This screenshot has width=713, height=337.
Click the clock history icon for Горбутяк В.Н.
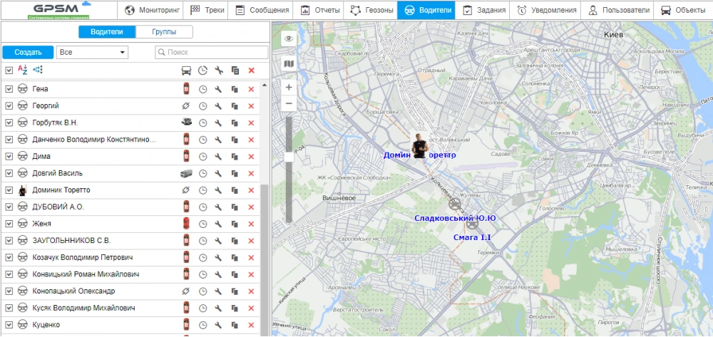coord(202,123)
